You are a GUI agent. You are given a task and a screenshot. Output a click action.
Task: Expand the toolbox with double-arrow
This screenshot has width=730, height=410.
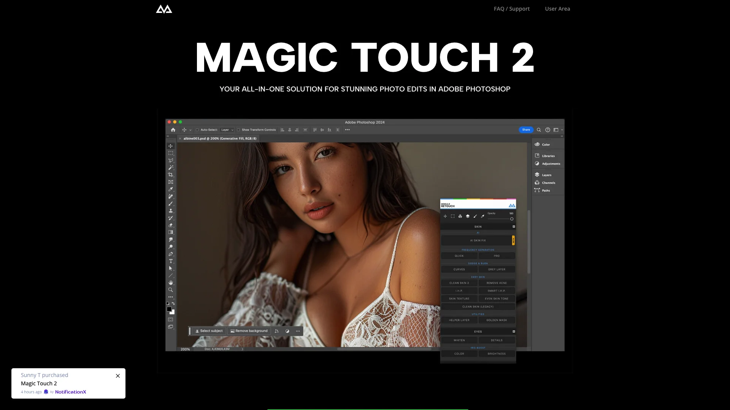click(168, 136)
